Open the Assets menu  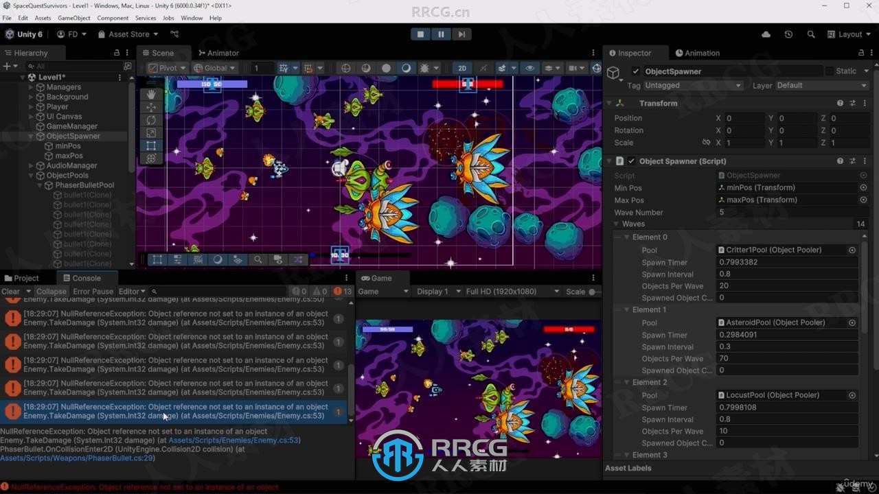[x=43, y=18]
